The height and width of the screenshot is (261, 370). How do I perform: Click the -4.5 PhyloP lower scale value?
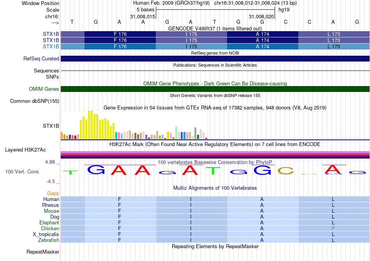click(51, 181)
